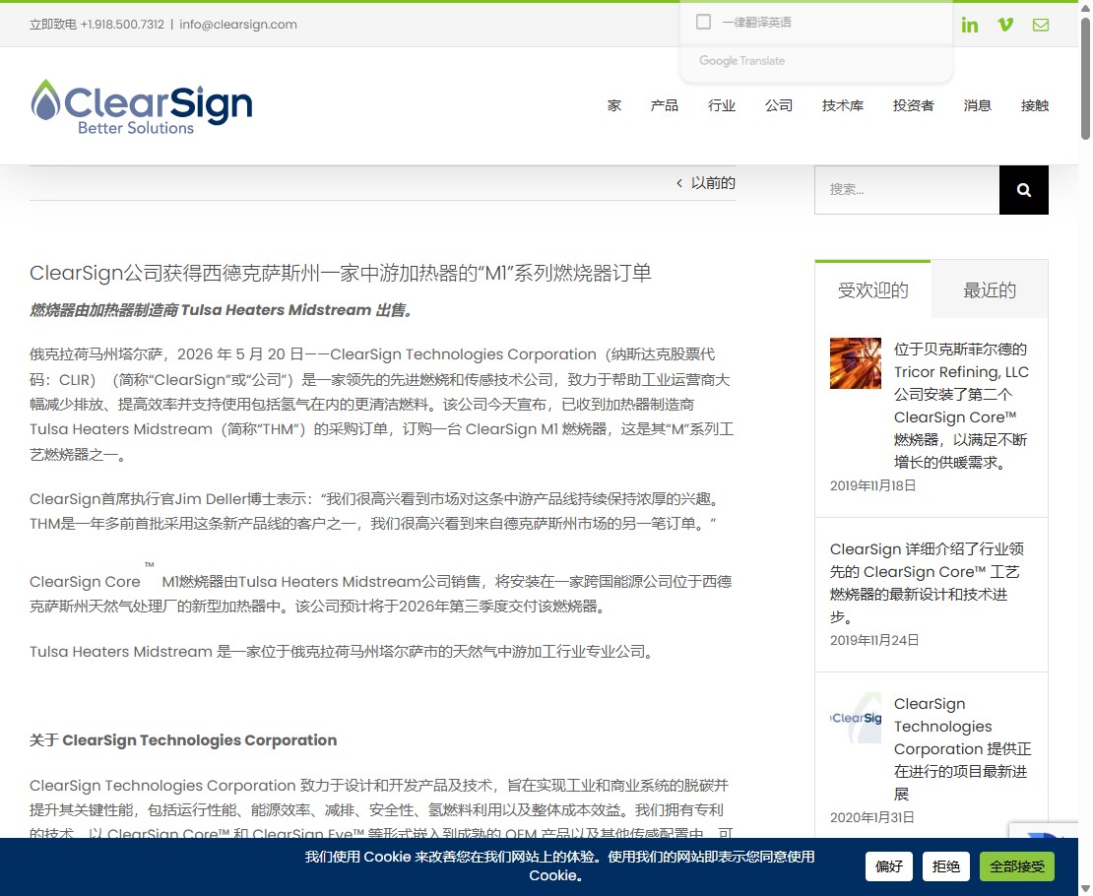Click the Google Translate label
This screenshot has width=1093, height=896.
[741, 61]
